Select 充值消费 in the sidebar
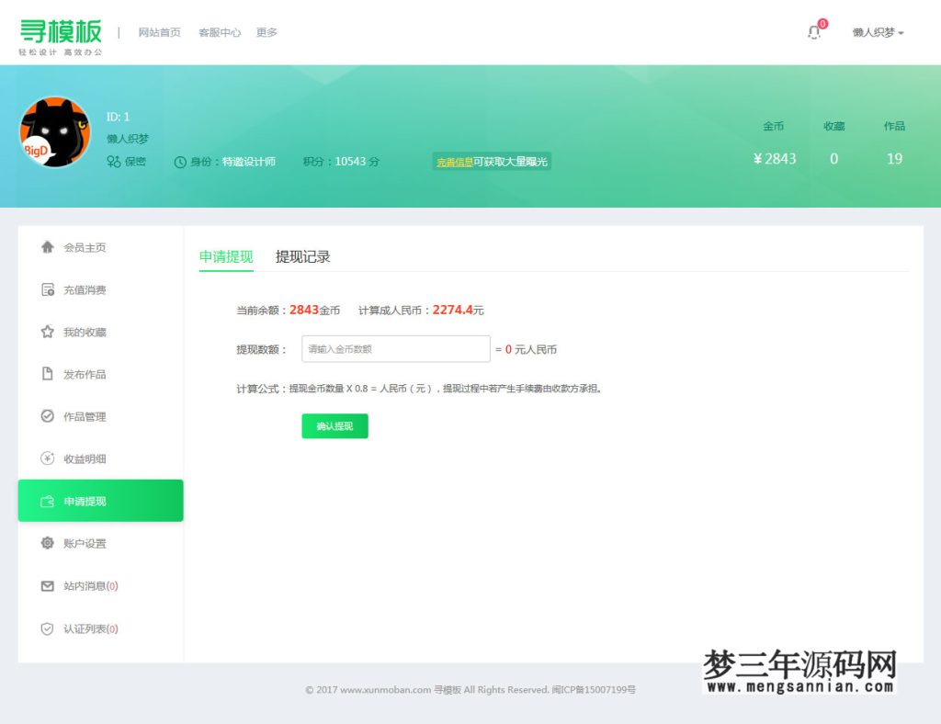This screenshot has width=941, height=724. (84, 289)
